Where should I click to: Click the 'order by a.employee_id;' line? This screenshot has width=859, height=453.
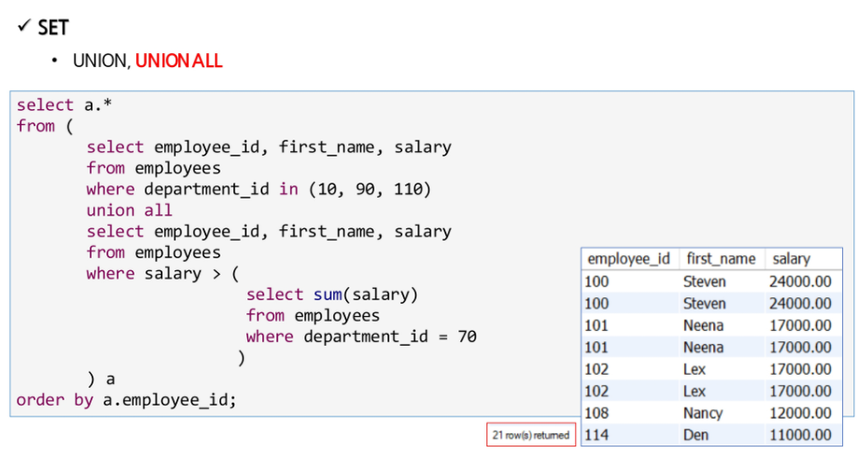click(x=126, y=400)
